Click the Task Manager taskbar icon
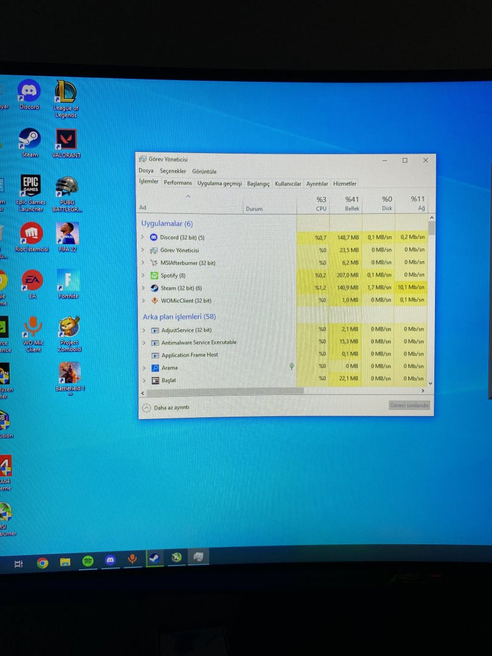Screen dimensions: 492x656 198,556
